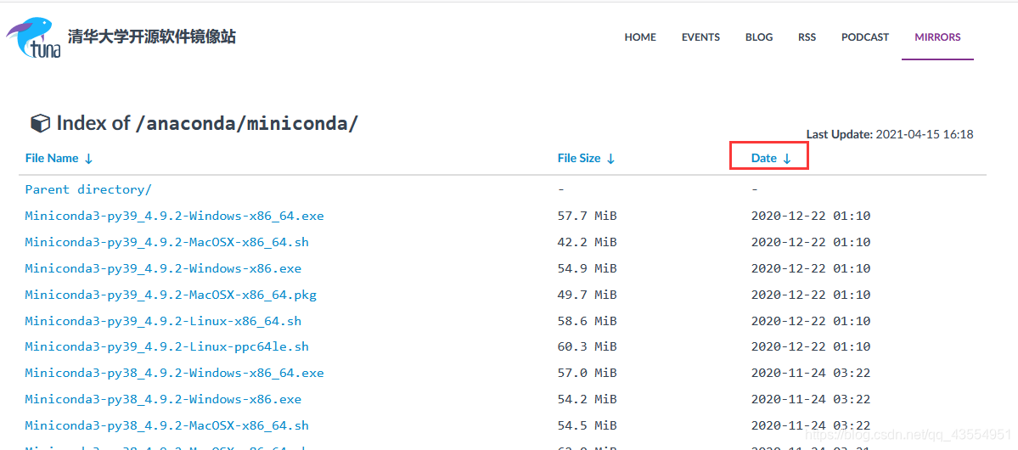
Task: Download Miniconda3-py38_4.9.2-MacOSX-x86_64.sh
Action: pos(167,426)
